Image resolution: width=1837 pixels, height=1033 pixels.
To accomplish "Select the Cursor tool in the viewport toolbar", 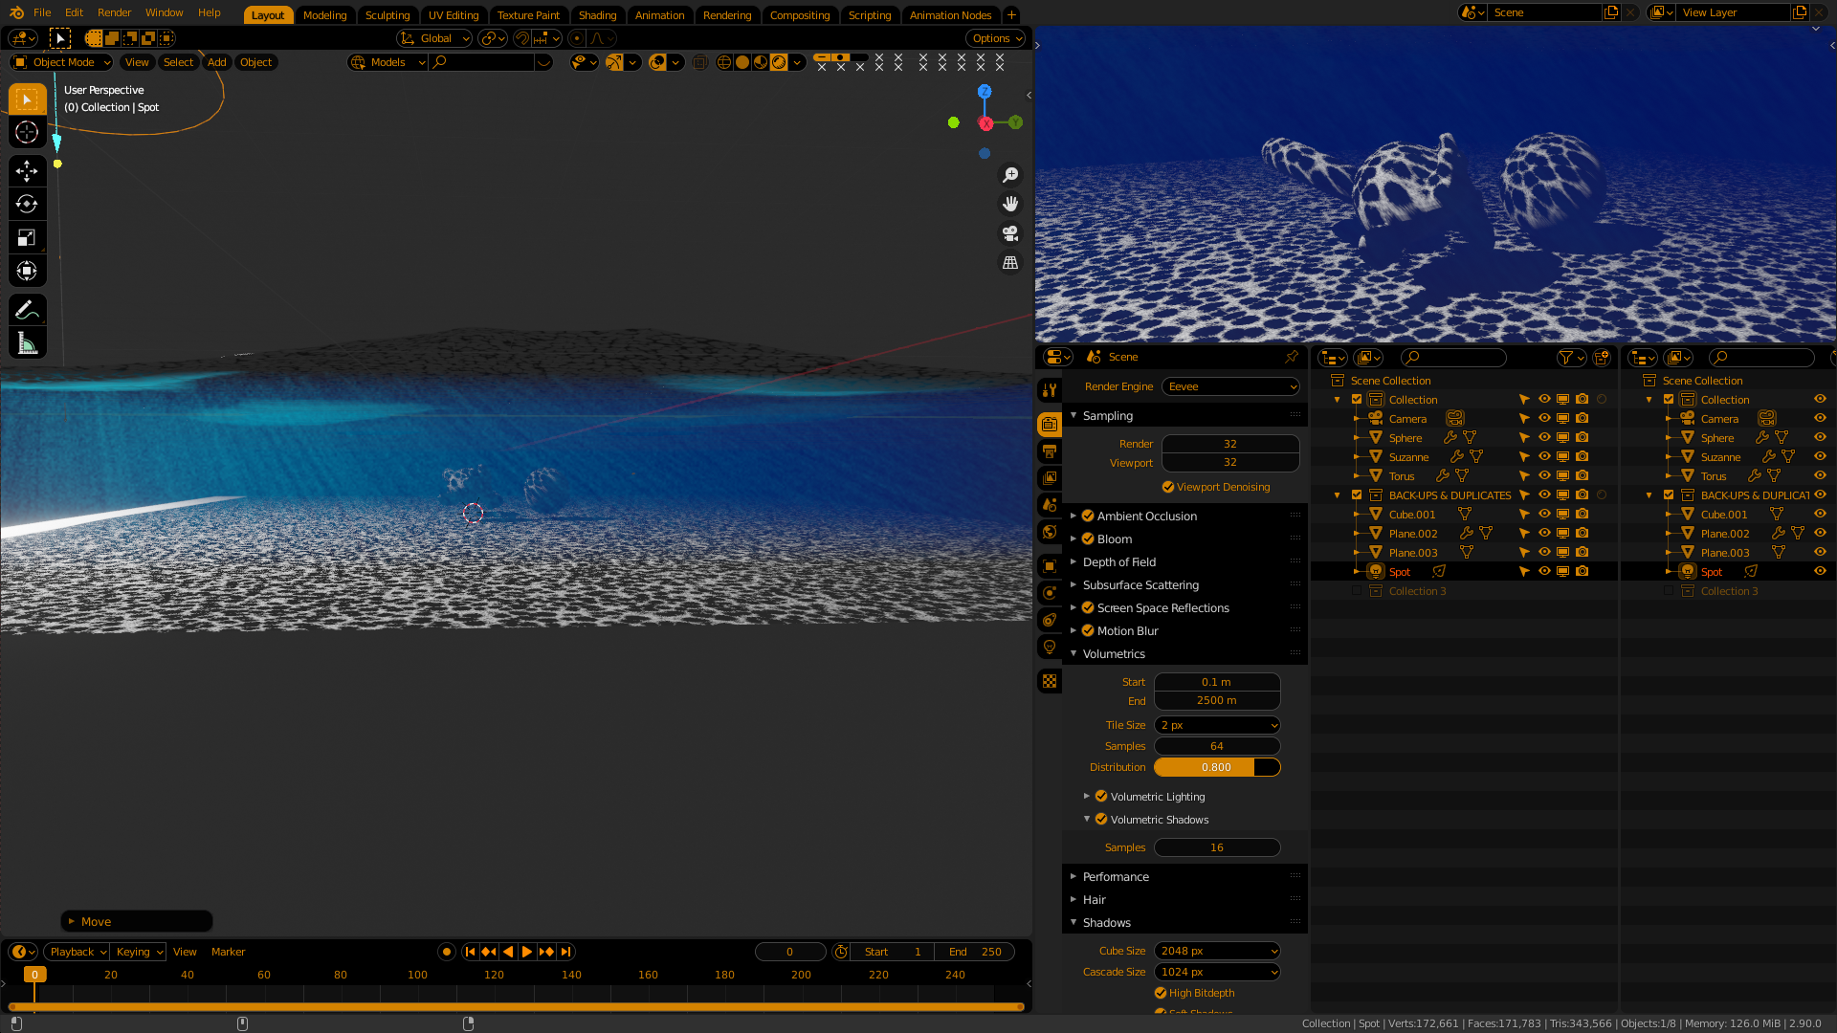I will click(27, 133).
